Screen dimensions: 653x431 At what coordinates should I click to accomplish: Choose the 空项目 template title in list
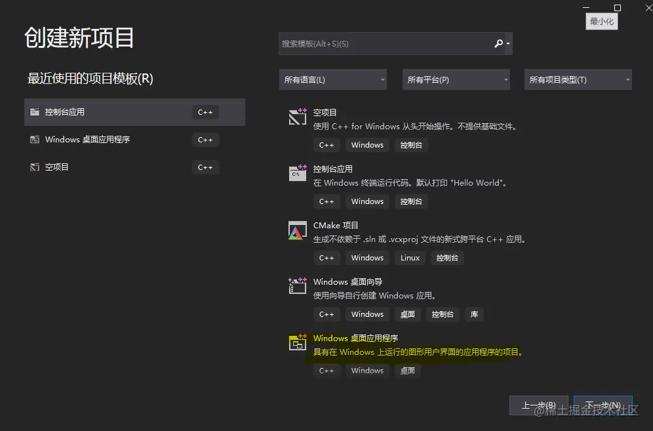(x=325, y=112)
